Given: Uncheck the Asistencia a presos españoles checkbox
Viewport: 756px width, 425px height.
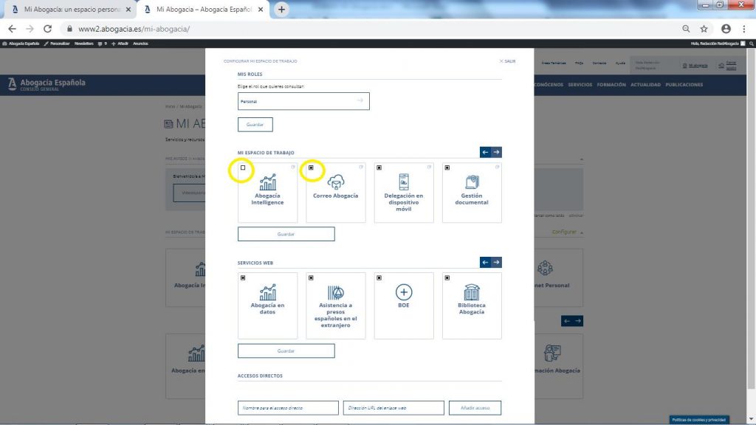Looking at the screenshot, I should (311, 277).
